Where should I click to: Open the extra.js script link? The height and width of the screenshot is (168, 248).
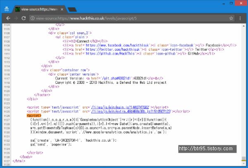click(131, 111)
